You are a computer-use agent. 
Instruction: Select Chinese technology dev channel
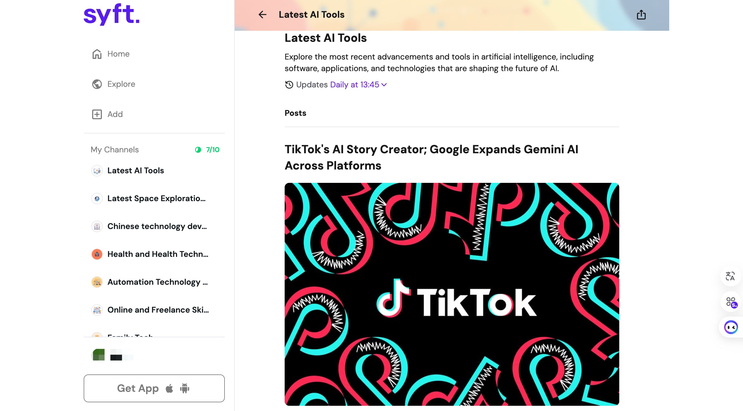tap(157, 226)
